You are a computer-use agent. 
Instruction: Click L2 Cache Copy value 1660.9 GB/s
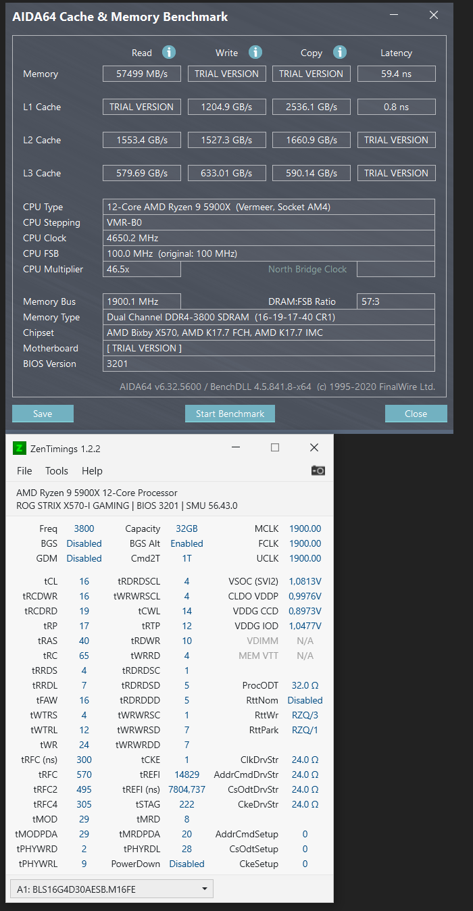coord(312,140)
